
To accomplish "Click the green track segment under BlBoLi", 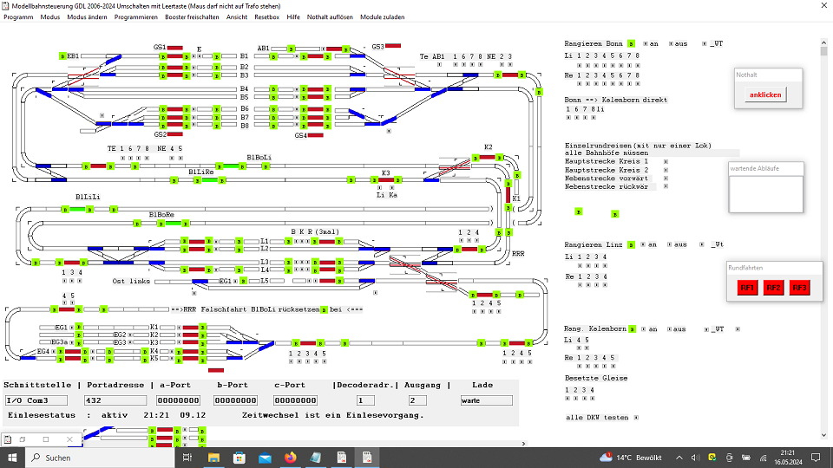I will click(231, 166).
